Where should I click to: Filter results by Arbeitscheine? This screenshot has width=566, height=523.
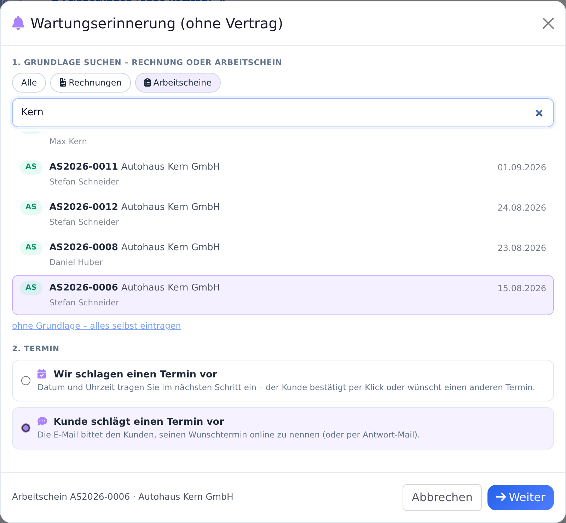[x=178, y=83]
